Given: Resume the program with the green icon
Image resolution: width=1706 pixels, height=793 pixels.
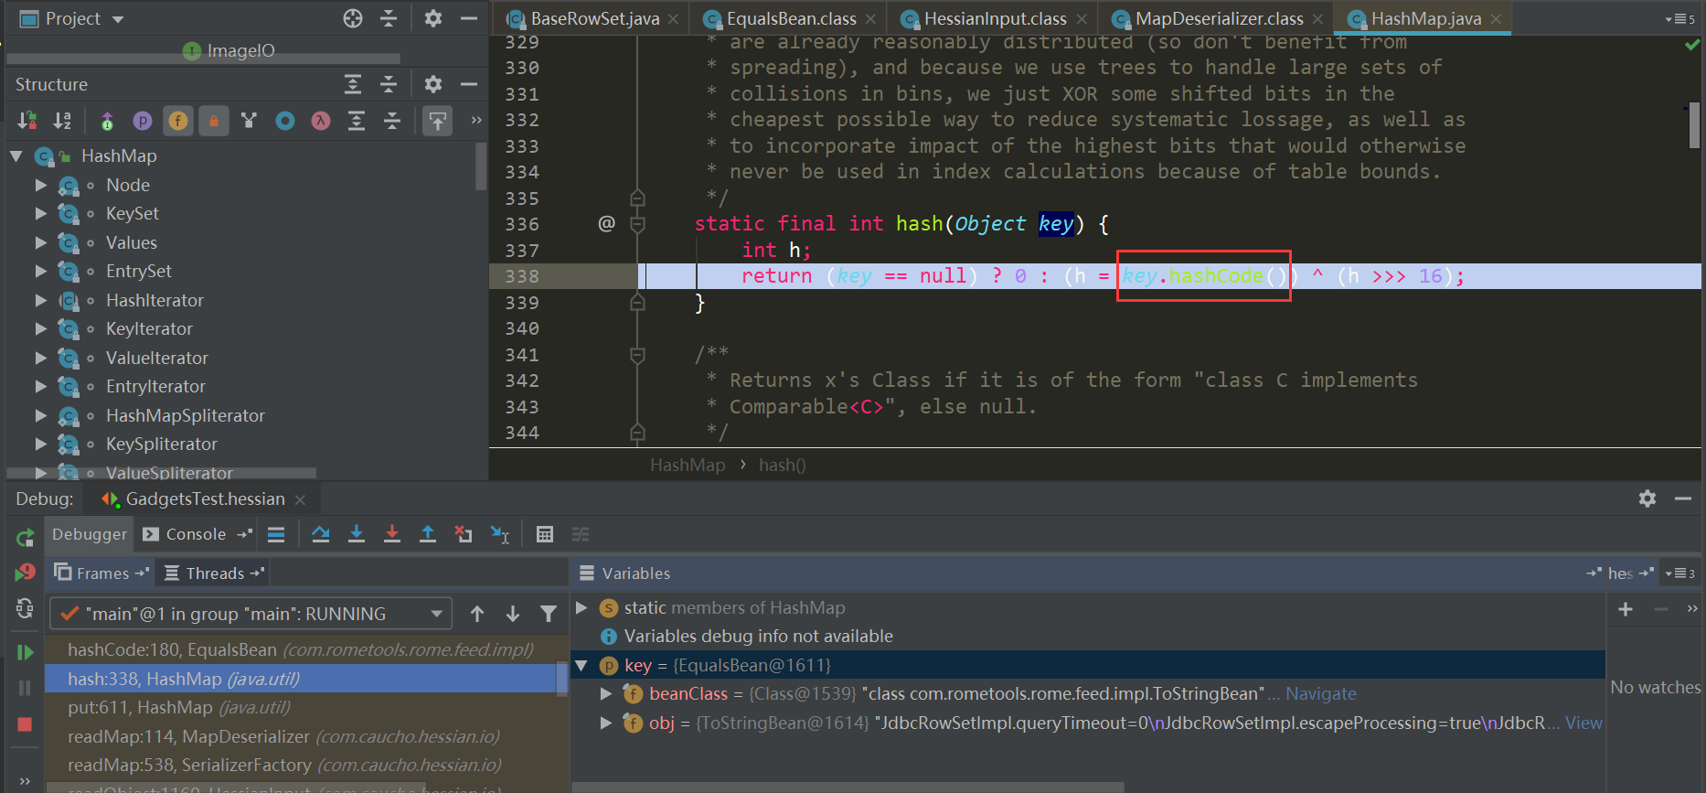Looking at the screenshot, I should click(25, 652).
